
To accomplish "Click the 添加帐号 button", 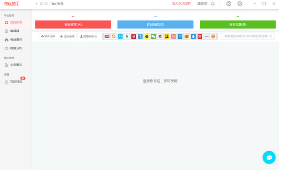I will click(68, 36).
